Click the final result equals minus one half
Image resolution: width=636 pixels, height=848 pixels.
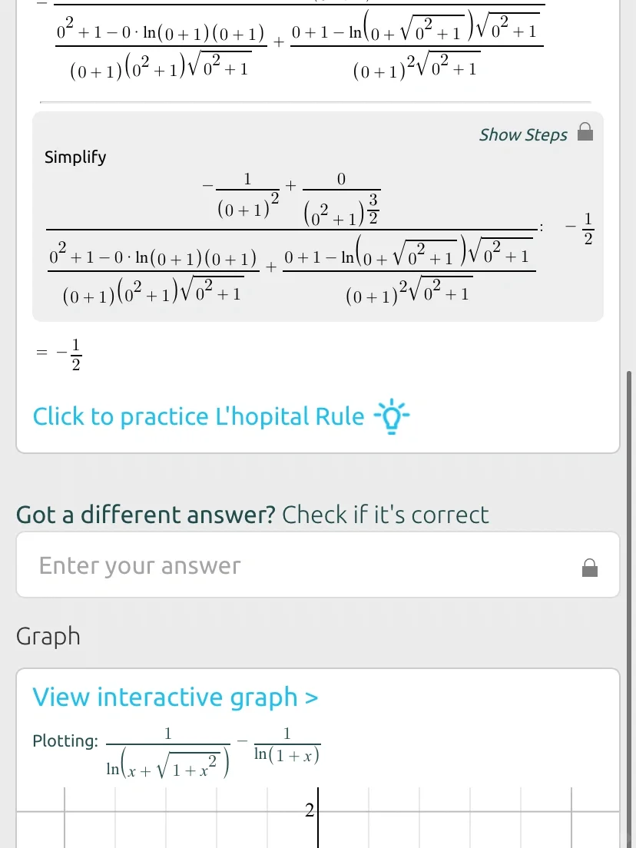tap(65, 353)
